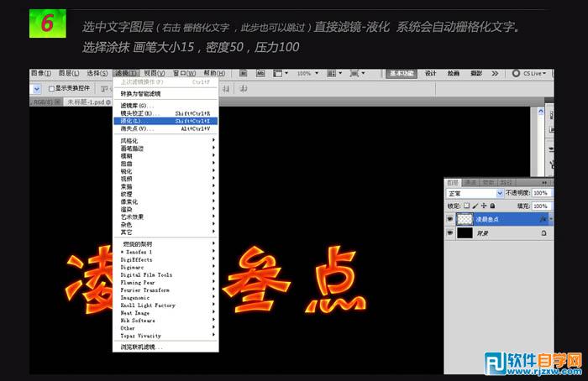This screenshot has width=588, height=381.
Task: Click the 不透明度 100% input field
Action: pos(542,193)
